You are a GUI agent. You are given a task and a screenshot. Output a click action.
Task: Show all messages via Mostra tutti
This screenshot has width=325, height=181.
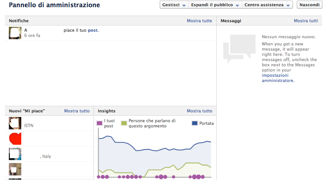pos(306,21)
